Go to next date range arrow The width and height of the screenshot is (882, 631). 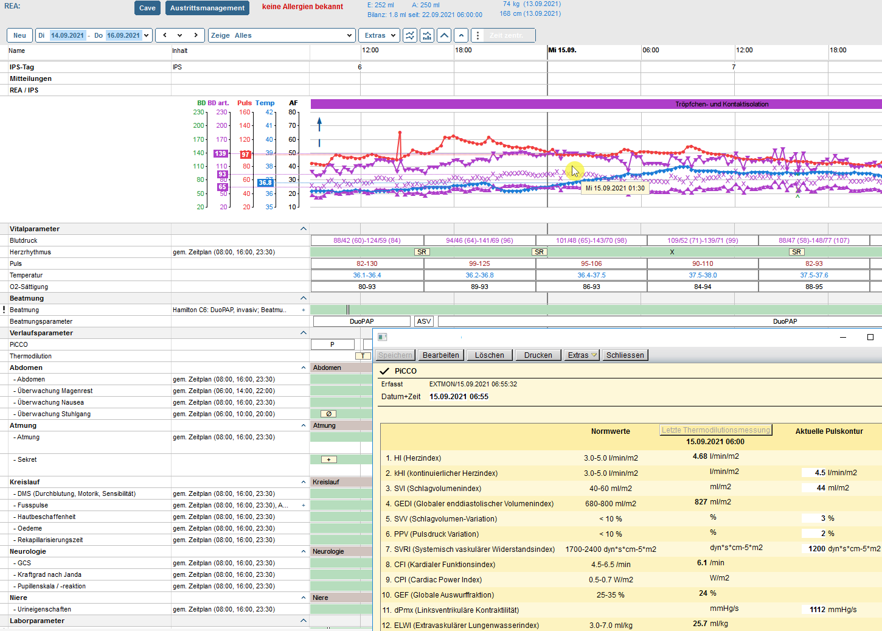click(195, 35)
